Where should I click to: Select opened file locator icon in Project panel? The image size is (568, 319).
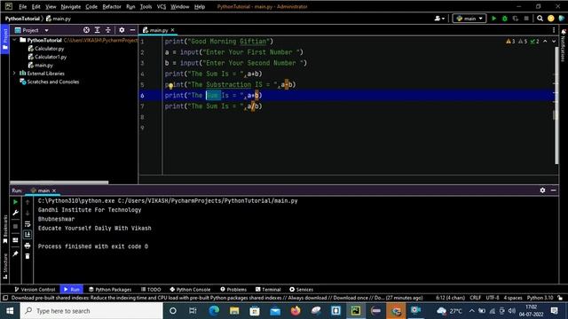click(86, 30)
